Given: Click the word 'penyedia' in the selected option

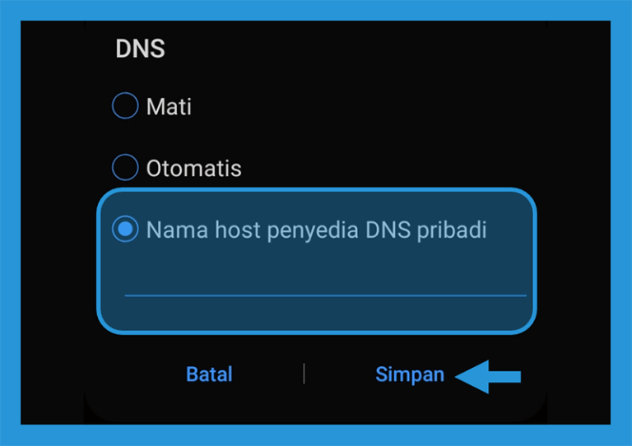Looking at the screenshot, I should pos(313,231).
